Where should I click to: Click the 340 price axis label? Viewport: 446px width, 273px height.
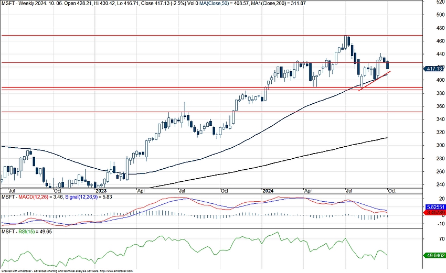[440, 119]
